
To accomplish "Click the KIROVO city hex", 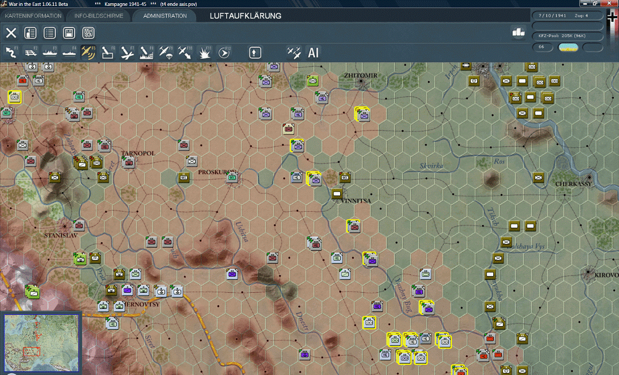I will tap(588, 272).
